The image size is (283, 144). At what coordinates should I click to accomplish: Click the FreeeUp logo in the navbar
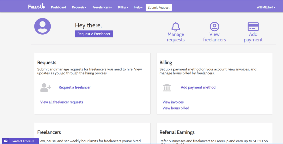click(37, 6)
